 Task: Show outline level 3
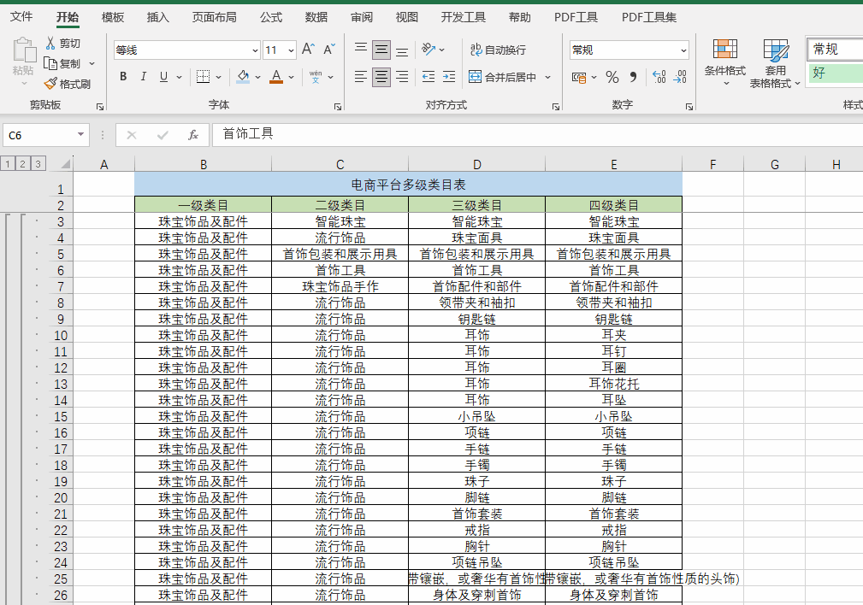click(38, 164)
